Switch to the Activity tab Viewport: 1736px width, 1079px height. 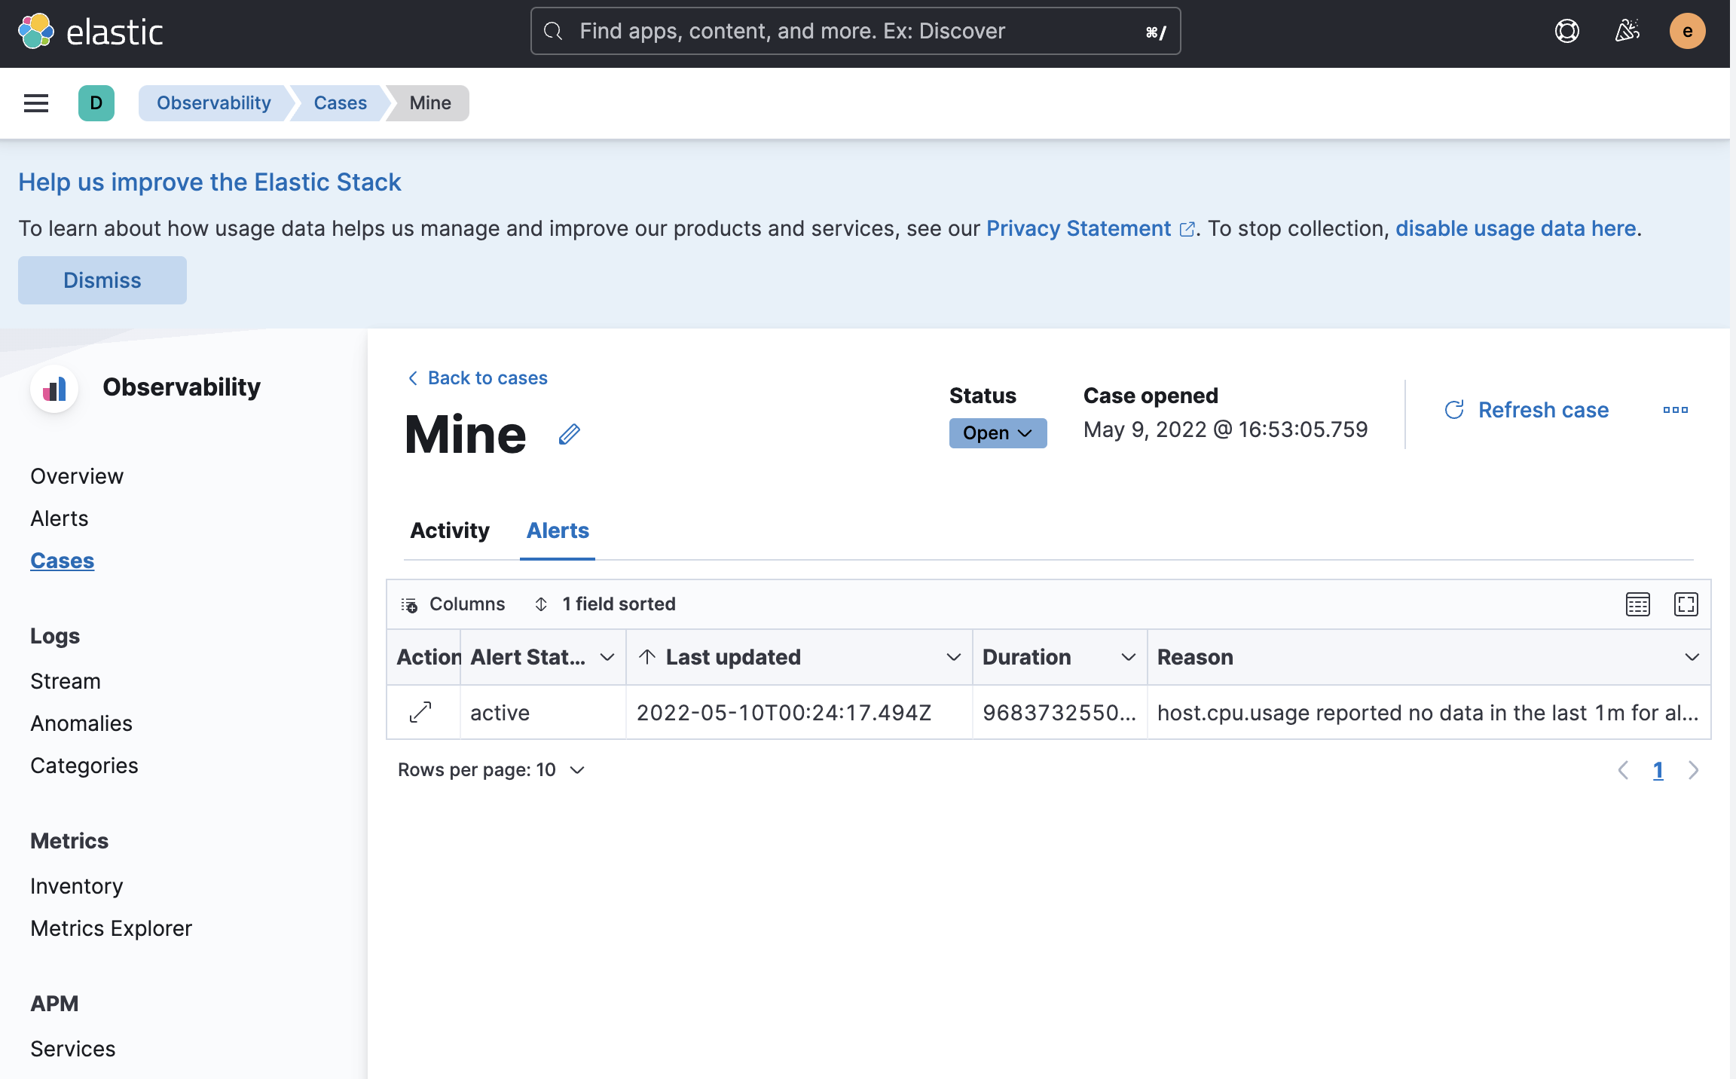click(x=450, y=530)
